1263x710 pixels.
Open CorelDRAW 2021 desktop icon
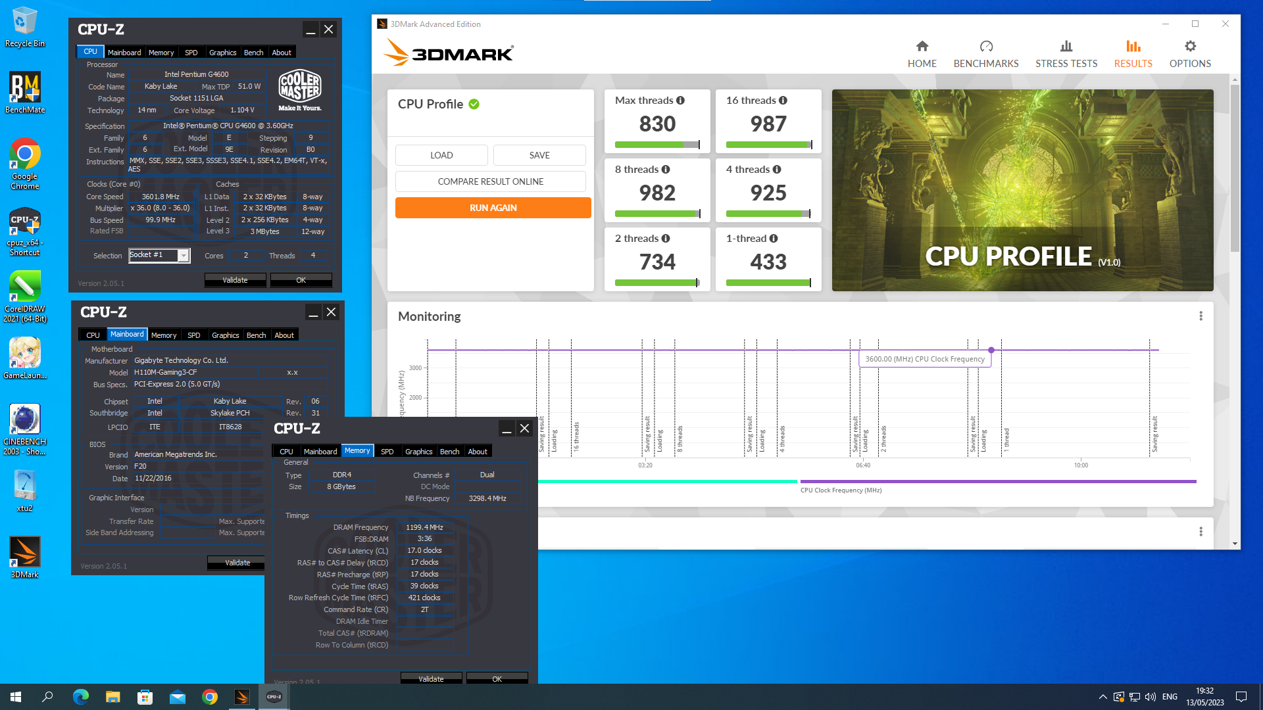coord(25,297)
